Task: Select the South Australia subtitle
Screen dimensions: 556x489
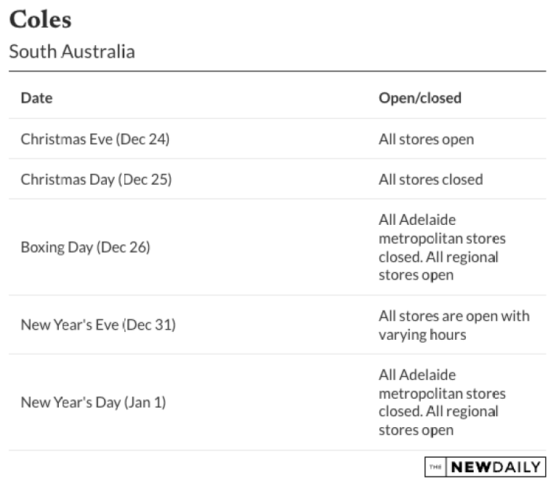Action: pos(72,52)
